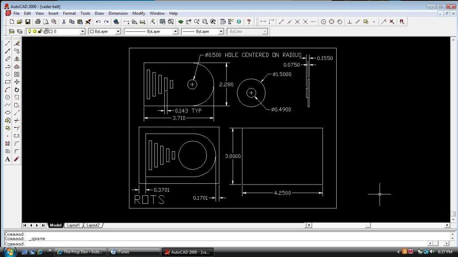The image size is (458, 257).
Task: Open the color control ByLayer dropdown
Action: tap(118, 31)
